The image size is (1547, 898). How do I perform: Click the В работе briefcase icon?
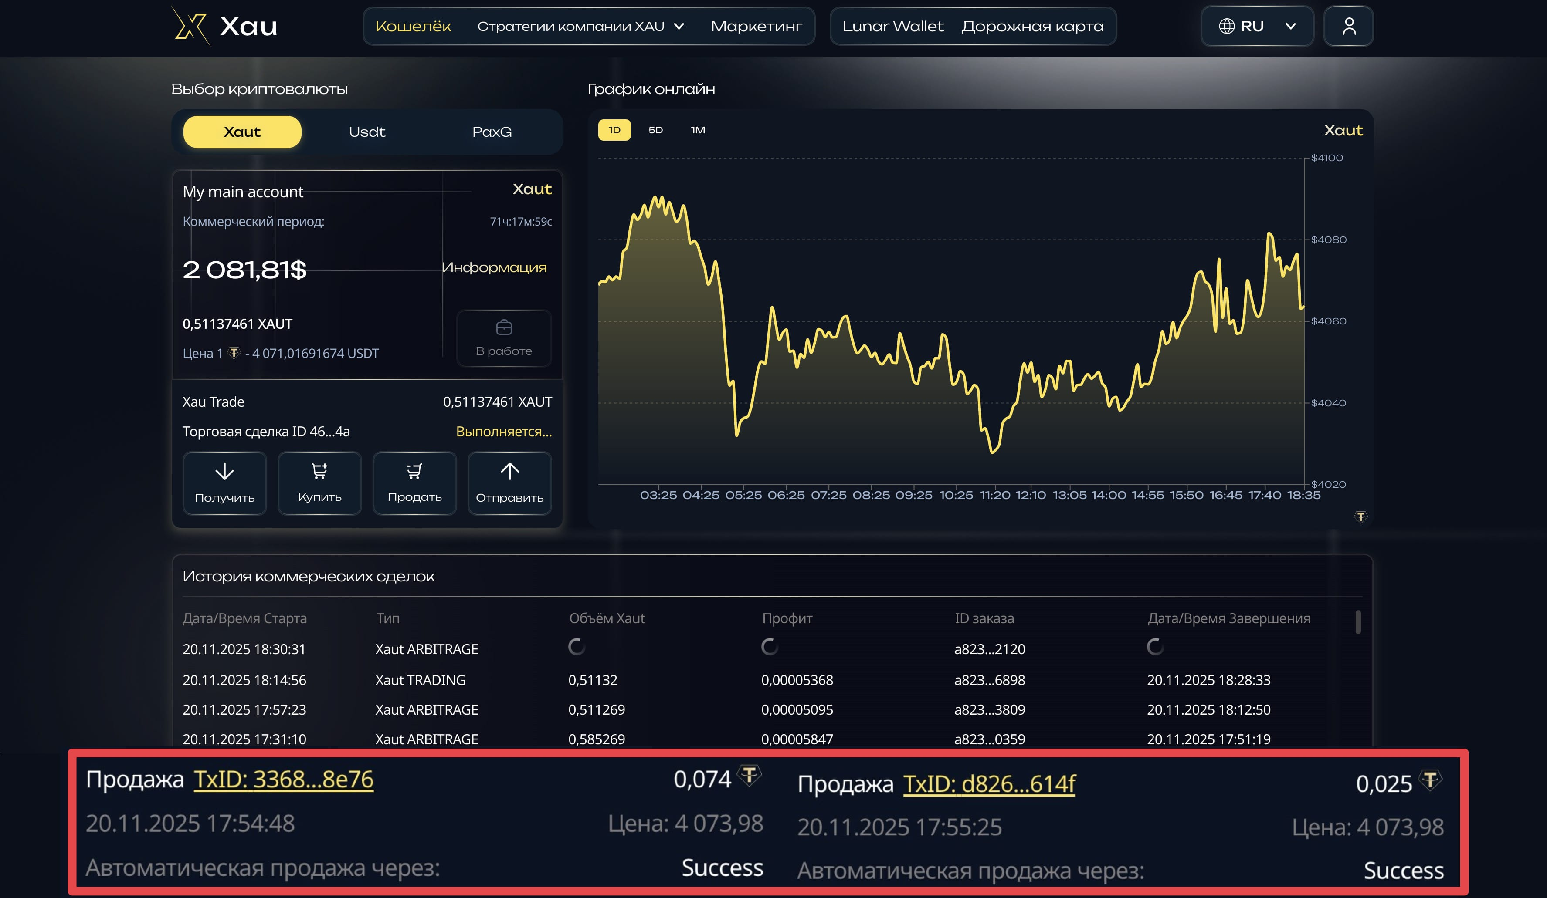(503, 327)
